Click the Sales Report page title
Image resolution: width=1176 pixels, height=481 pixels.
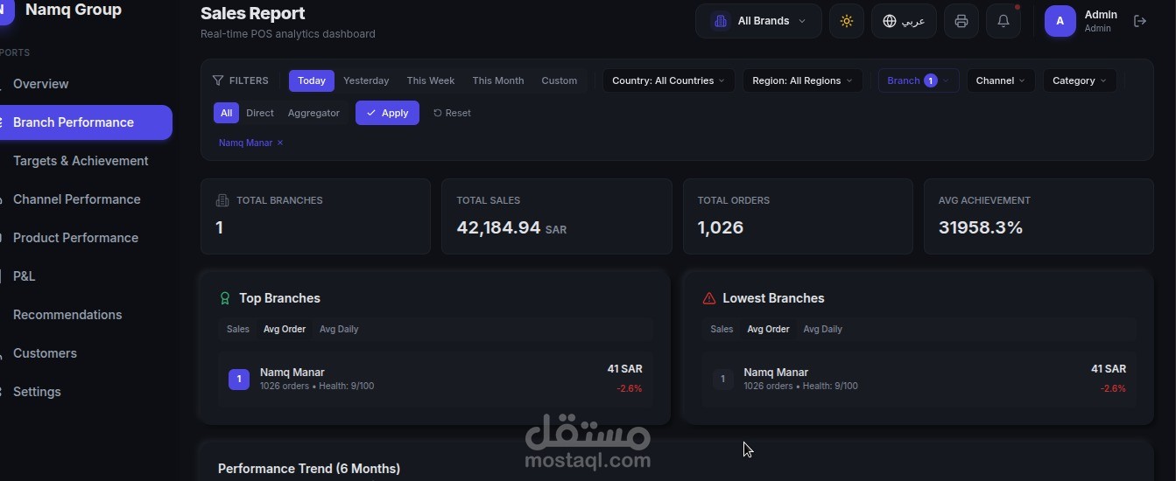tap(253, 14)
